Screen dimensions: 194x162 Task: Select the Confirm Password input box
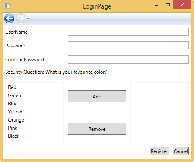click(128, 60)
